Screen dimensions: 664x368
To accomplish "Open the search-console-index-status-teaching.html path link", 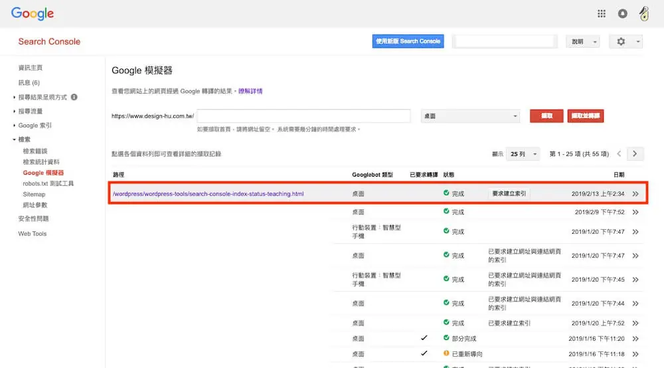I will tap(208, 194).
